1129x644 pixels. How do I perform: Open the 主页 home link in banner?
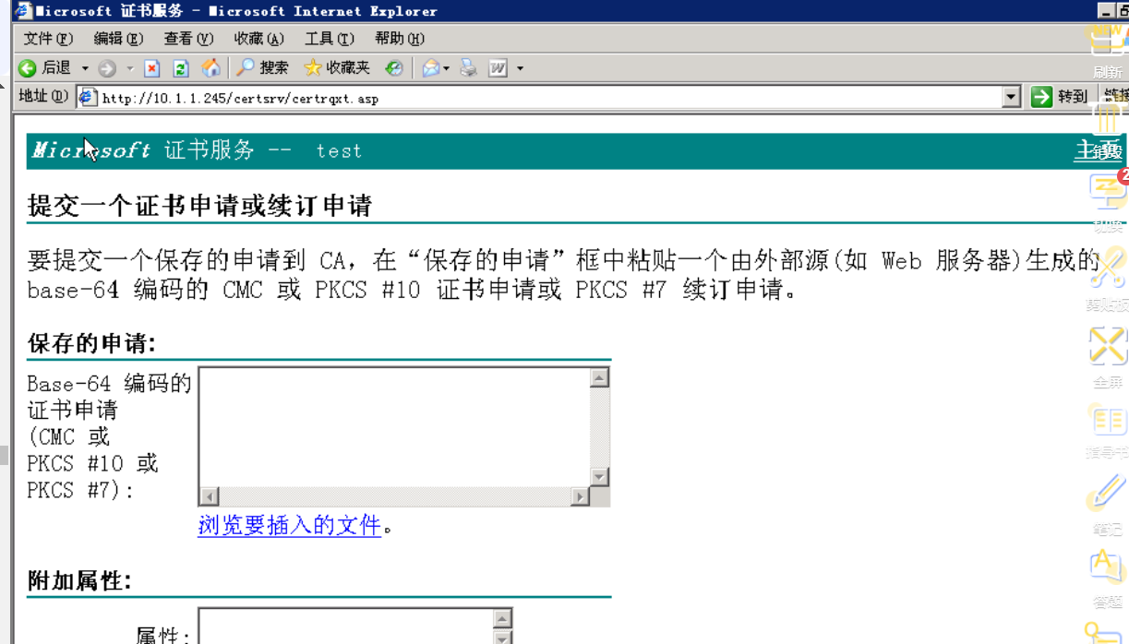pos(1099,149)
